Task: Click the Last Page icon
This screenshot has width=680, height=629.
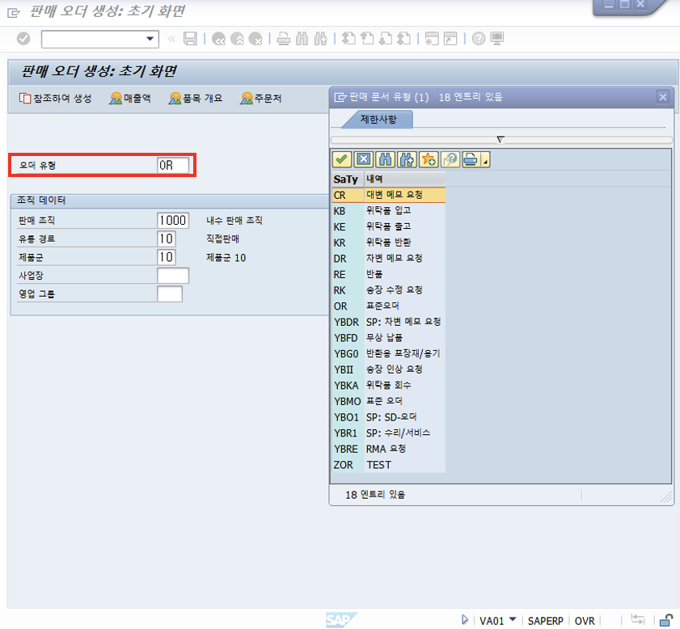Action: coord(403,39)
